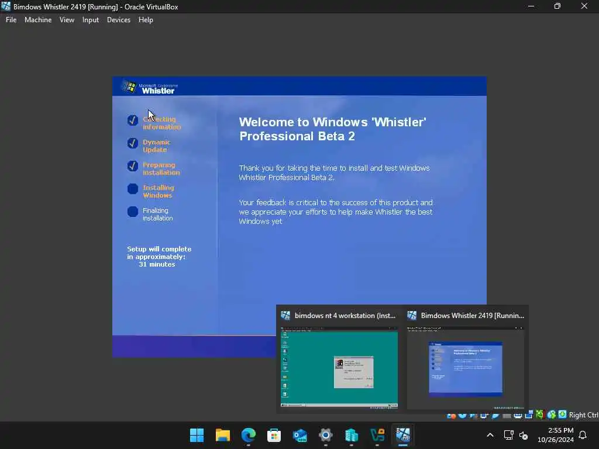Select the bimdows nt 4 workstation preview thumbnail

tap(339, 367)
